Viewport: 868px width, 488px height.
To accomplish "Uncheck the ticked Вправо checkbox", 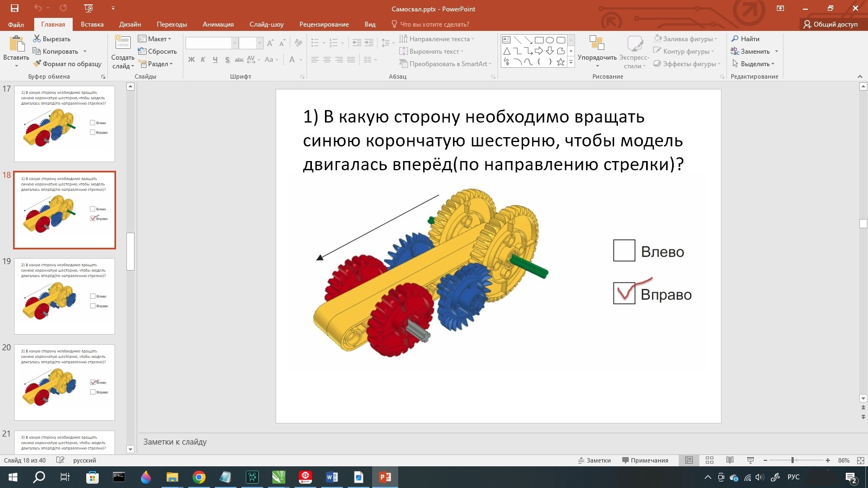I will (624, 293).
